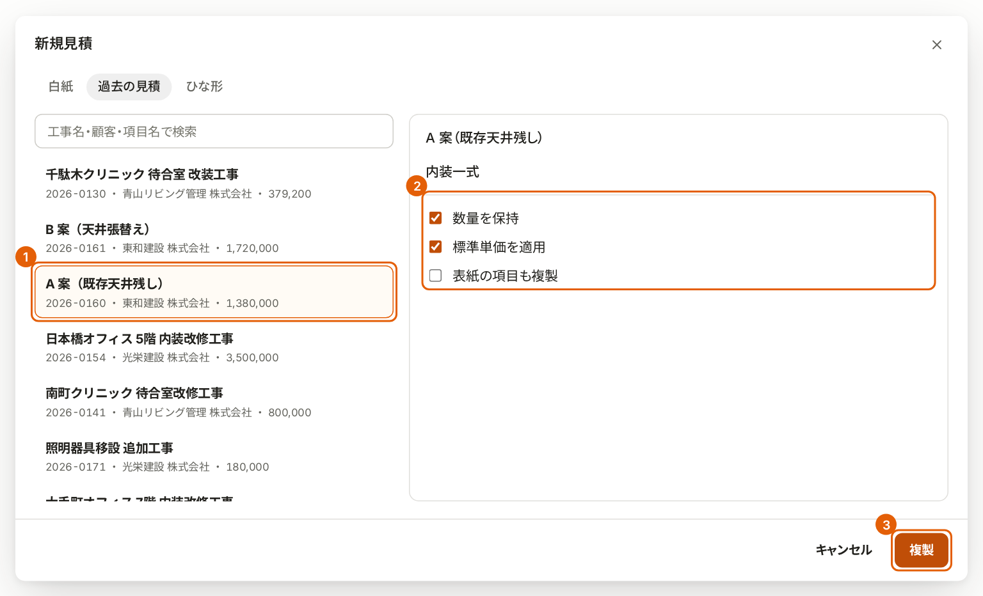Open the ひな形 tab

click(204, 86)
